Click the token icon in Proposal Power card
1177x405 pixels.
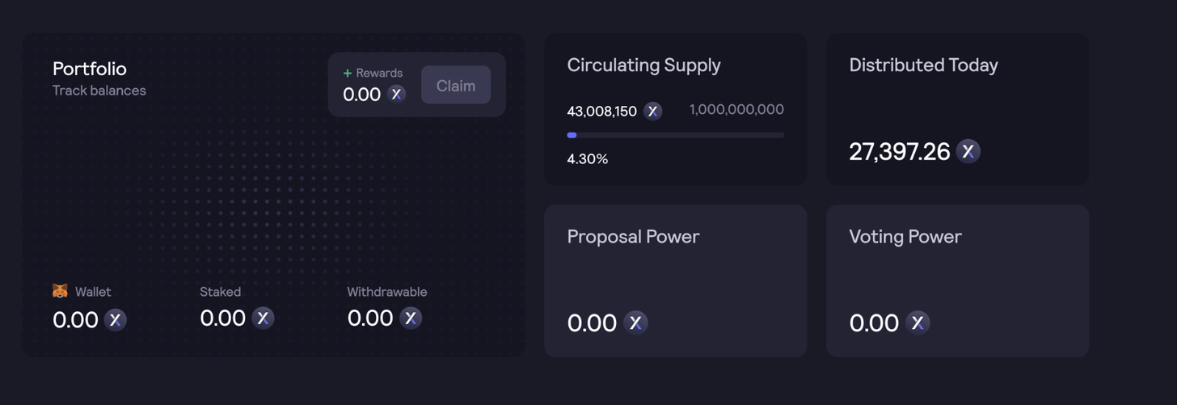coord(636,323)
